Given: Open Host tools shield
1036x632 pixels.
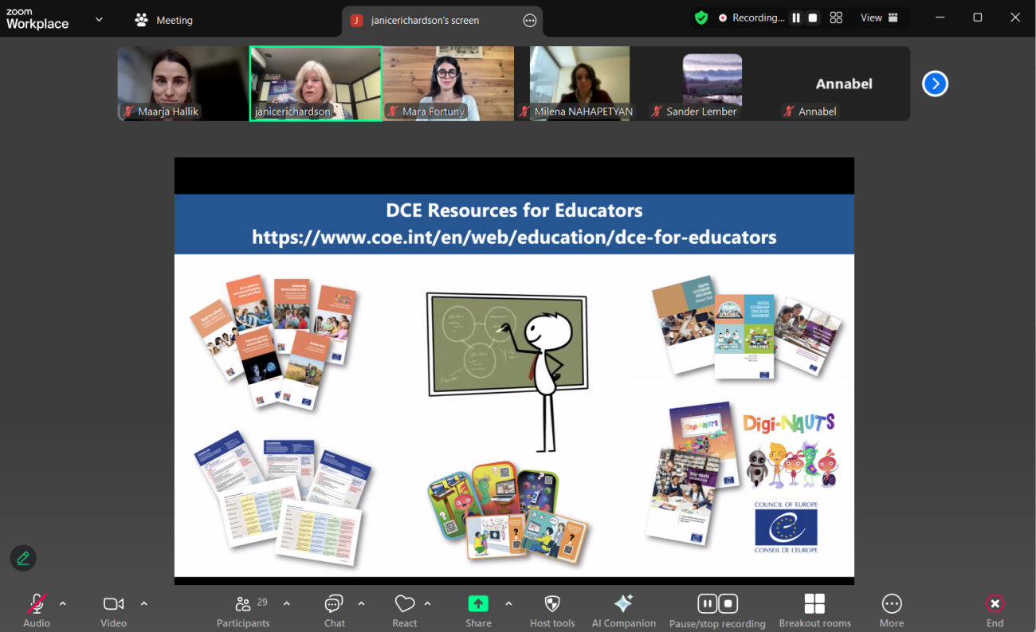Looking at the screenshot, I should pos(552,610).
